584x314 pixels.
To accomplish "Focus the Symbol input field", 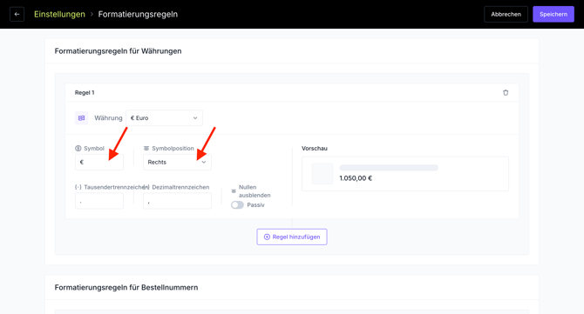I will (x=99, y=162).
